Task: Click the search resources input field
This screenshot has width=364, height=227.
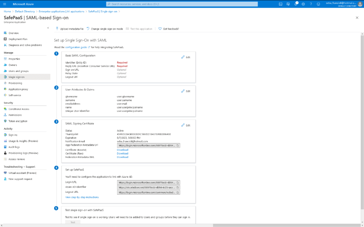Action: [182, 4]
